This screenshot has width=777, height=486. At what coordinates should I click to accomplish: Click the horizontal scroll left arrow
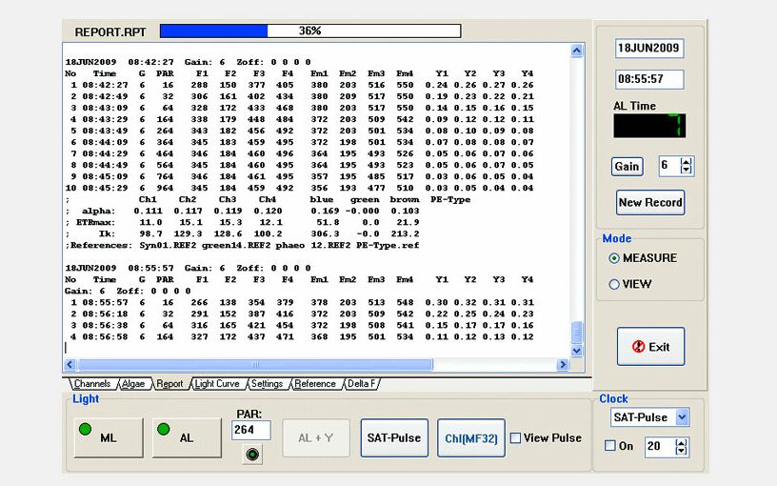(70, 364)
